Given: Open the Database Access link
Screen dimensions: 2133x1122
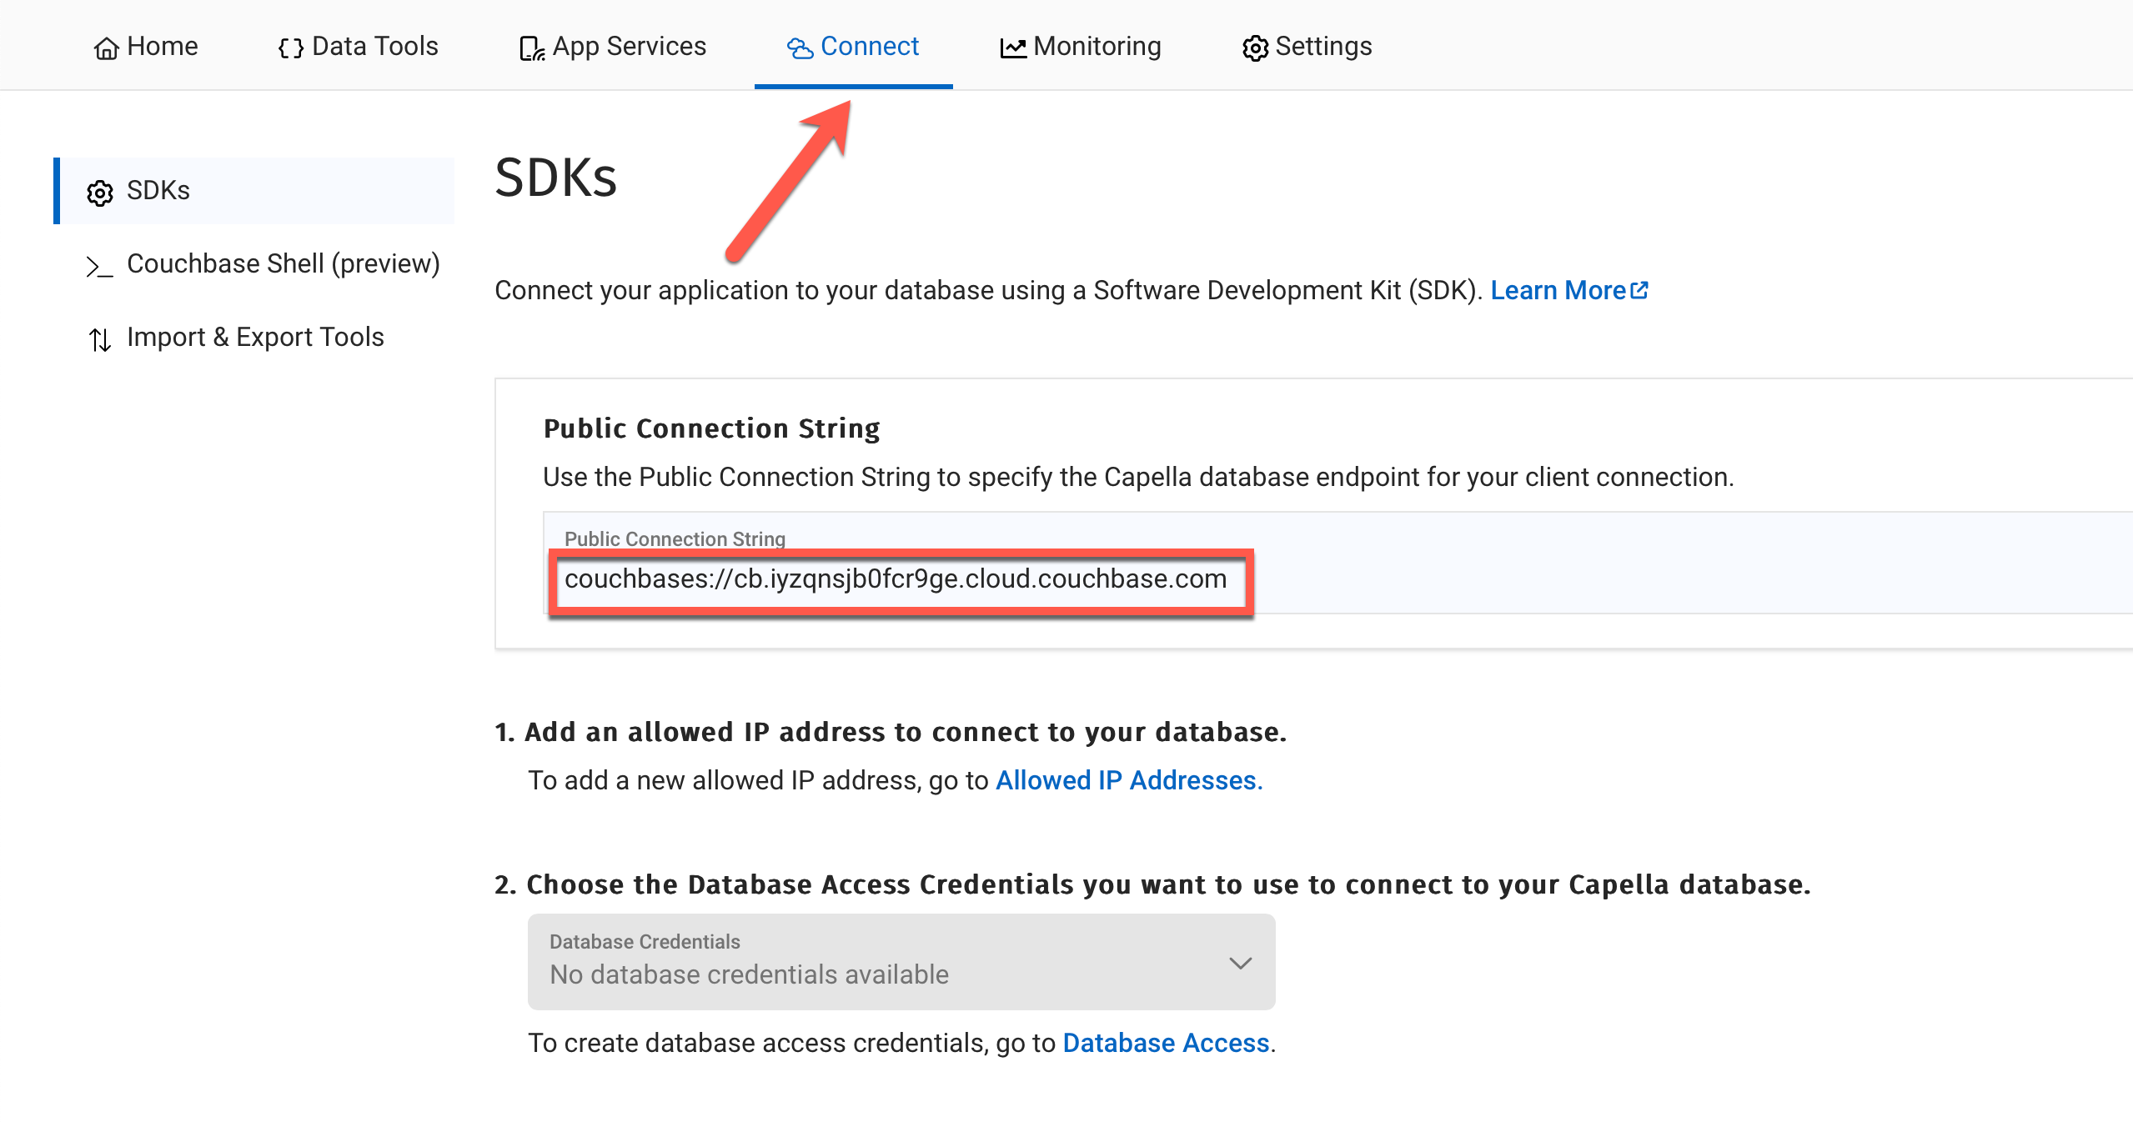Looking at the screenshot, I should (x=1166, y=1043).
